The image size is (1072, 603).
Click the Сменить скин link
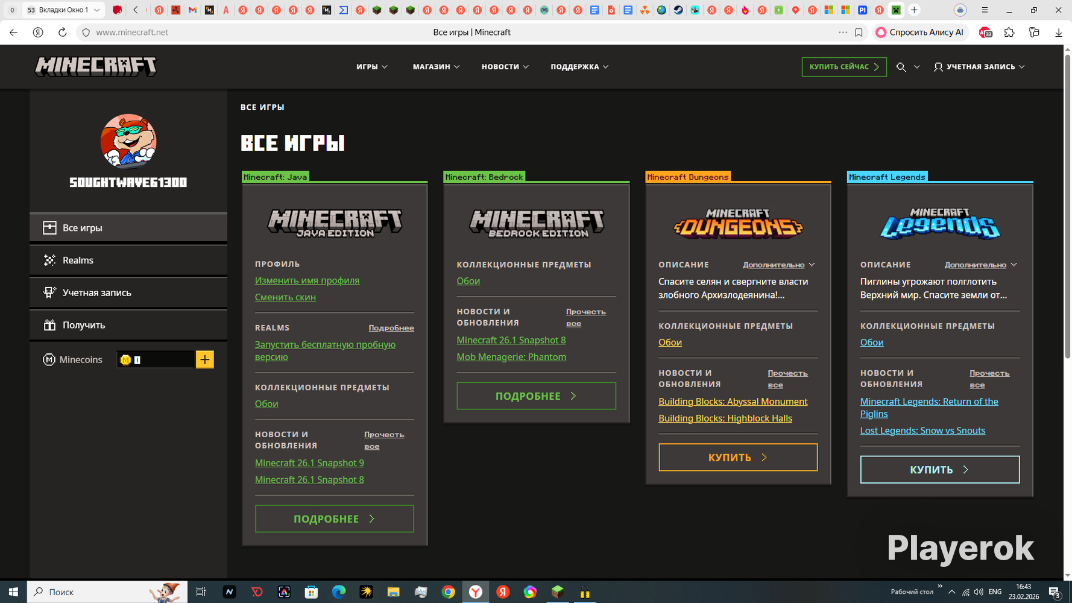[285, 297]
